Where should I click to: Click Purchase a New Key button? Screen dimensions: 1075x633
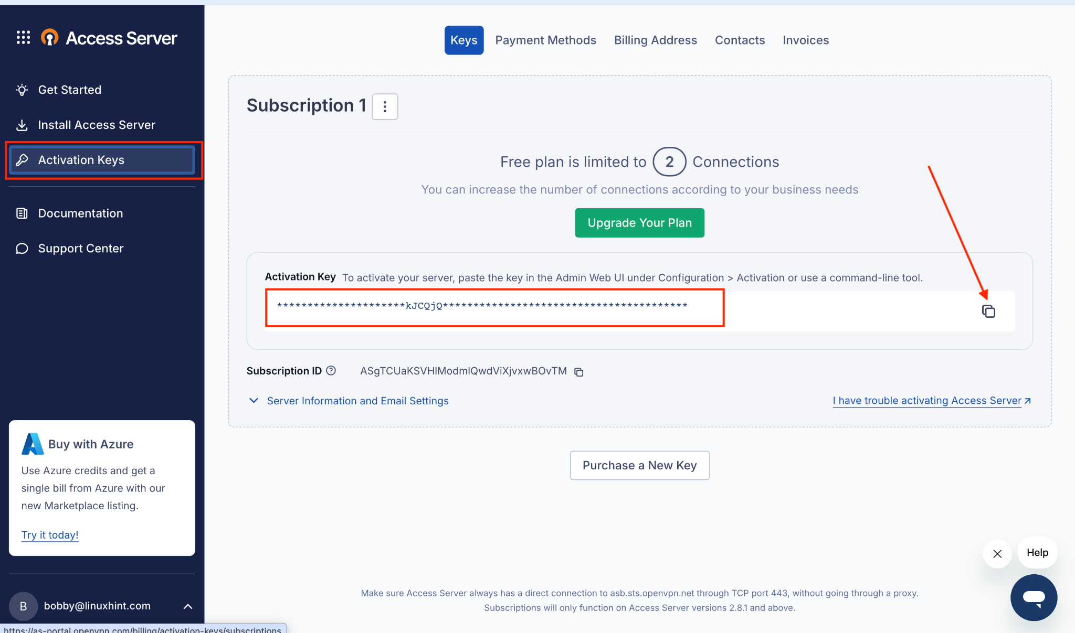coord(639,465)
